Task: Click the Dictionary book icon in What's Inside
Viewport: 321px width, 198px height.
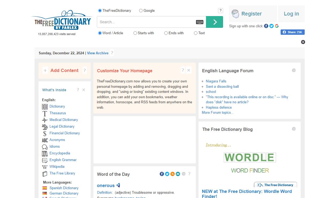Action: pos(45,107)
